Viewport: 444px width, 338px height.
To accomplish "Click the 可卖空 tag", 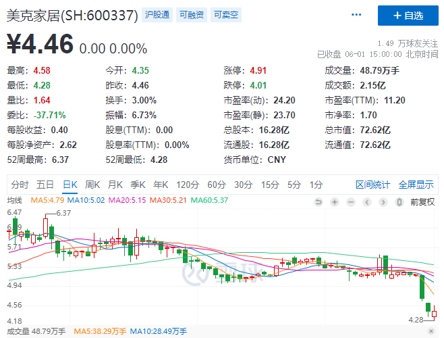I will coord(225,15).
